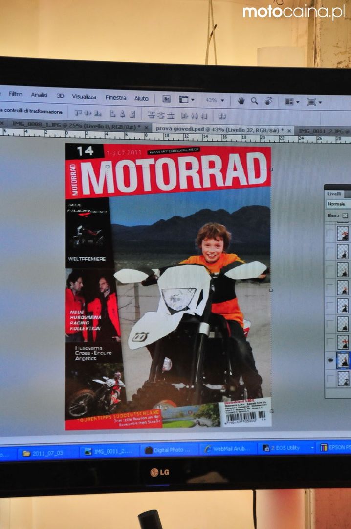
Task: Select the Livelli panel tab
Action: coord(334,194)
